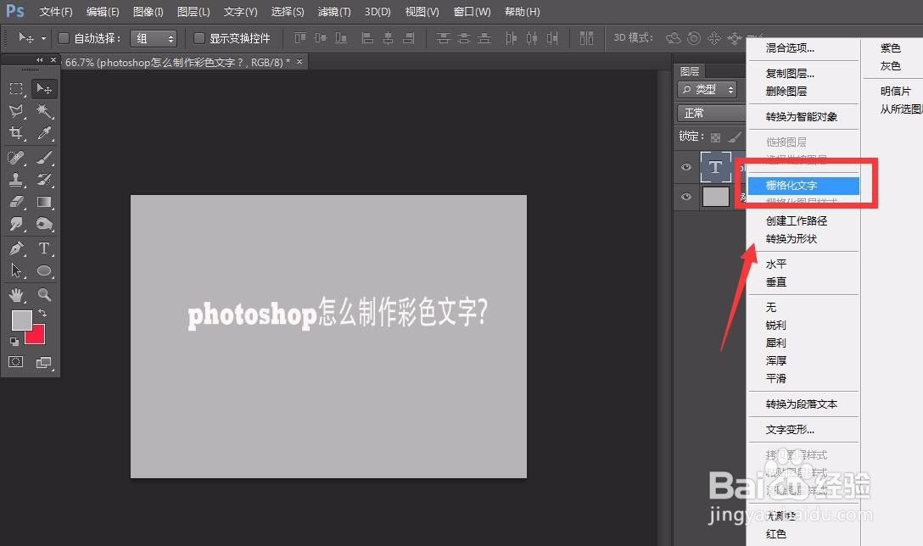Reset default foreground and background colors

(x=14, y=341)
